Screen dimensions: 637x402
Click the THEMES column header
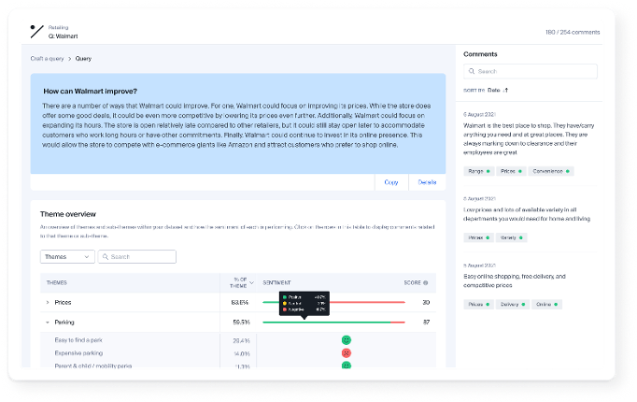pyautogui.click(x=57, y=283)
